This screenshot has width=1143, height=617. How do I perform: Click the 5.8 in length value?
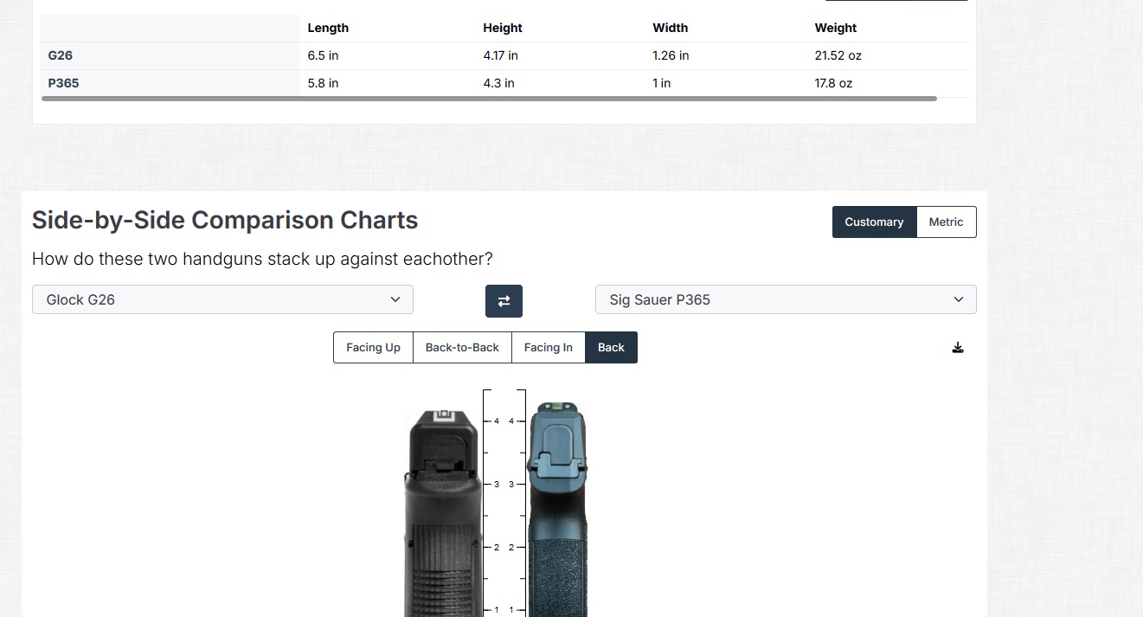[x=323, y=83]
